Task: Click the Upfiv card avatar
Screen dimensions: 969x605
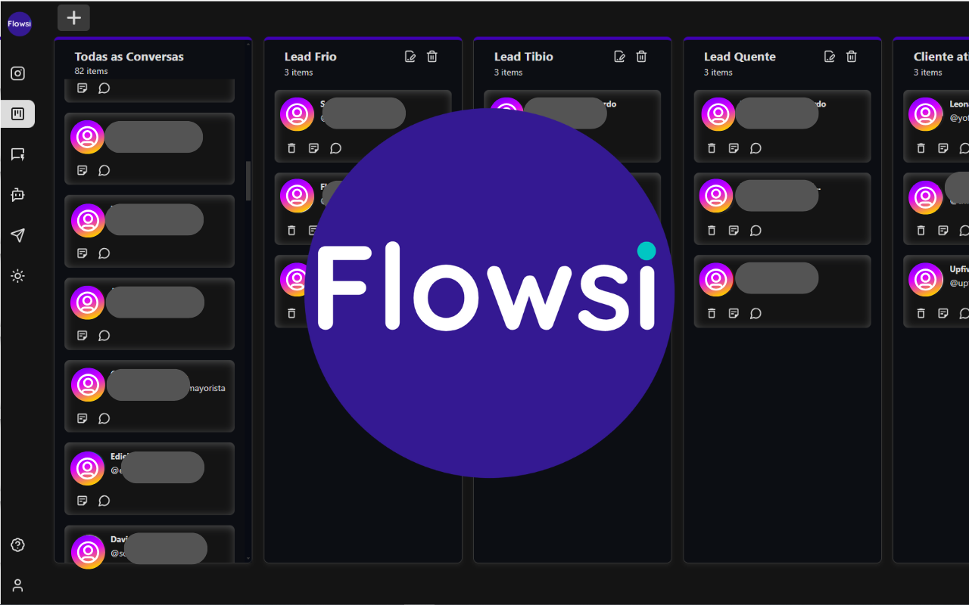Action: (925, 280)
